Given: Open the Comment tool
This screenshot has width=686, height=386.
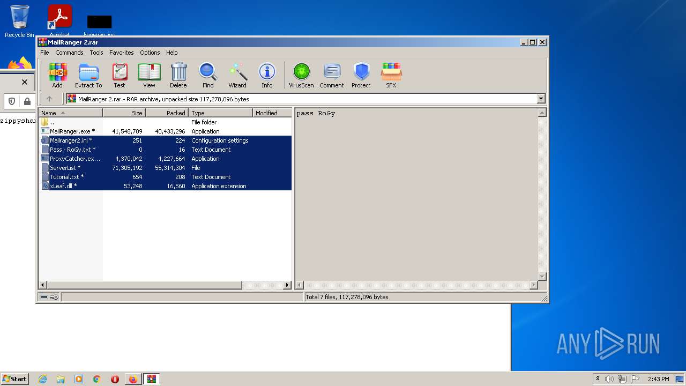Looking at the screenshot, I should coord(332,75).
